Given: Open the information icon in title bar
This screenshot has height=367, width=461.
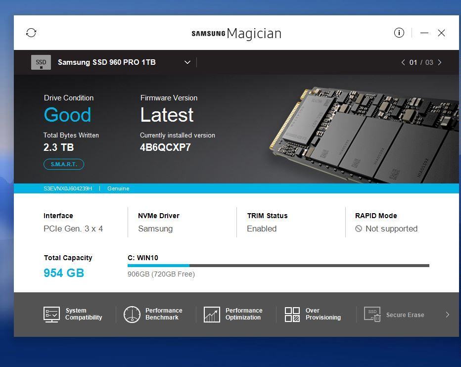Looking at the screenshot, I should point(399,33).
